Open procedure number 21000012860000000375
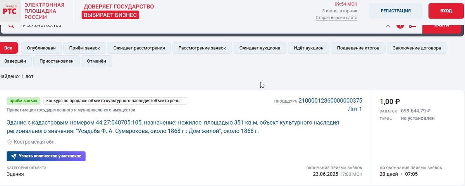 click(330, 101)
